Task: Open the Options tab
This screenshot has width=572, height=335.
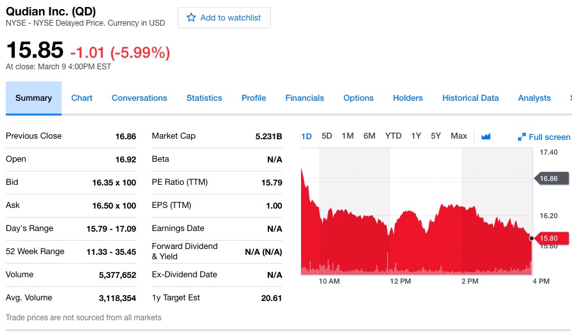Action: (x=359, y=98)
